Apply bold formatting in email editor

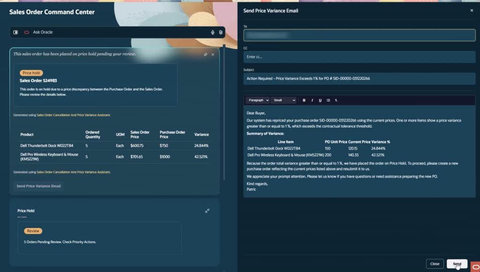click(x=304, y=100)
